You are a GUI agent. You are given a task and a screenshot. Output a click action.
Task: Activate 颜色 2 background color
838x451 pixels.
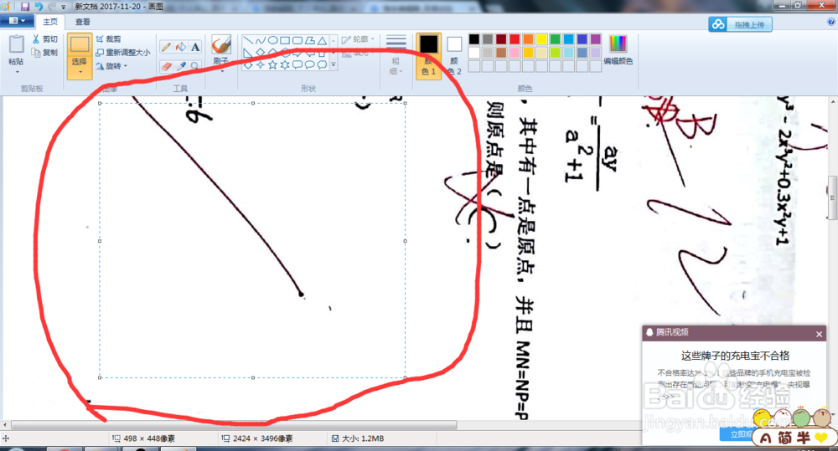click(x=454, y=56)
